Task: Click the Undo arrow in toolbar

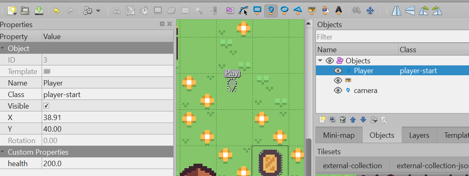Action: pyautogui.click(x=56, y=10)
